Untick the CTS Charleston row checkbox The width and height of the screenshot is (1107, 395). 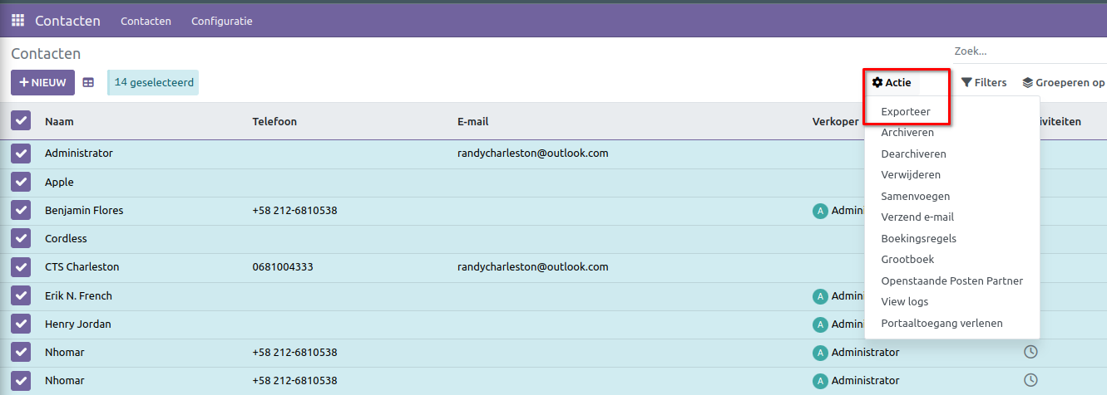[x=21, y=267]
